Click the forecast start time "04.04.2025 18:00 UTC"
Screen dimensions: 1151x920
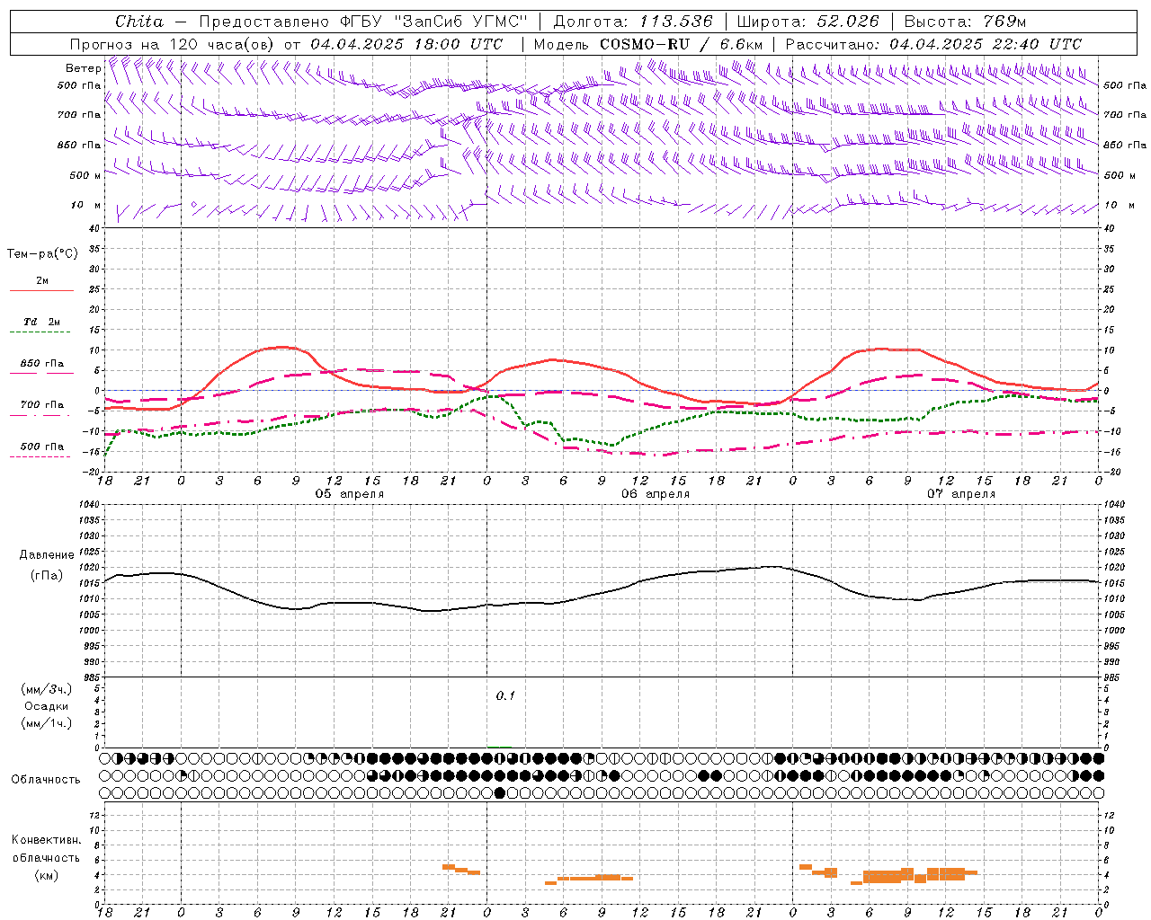click(x=406, y=44)
